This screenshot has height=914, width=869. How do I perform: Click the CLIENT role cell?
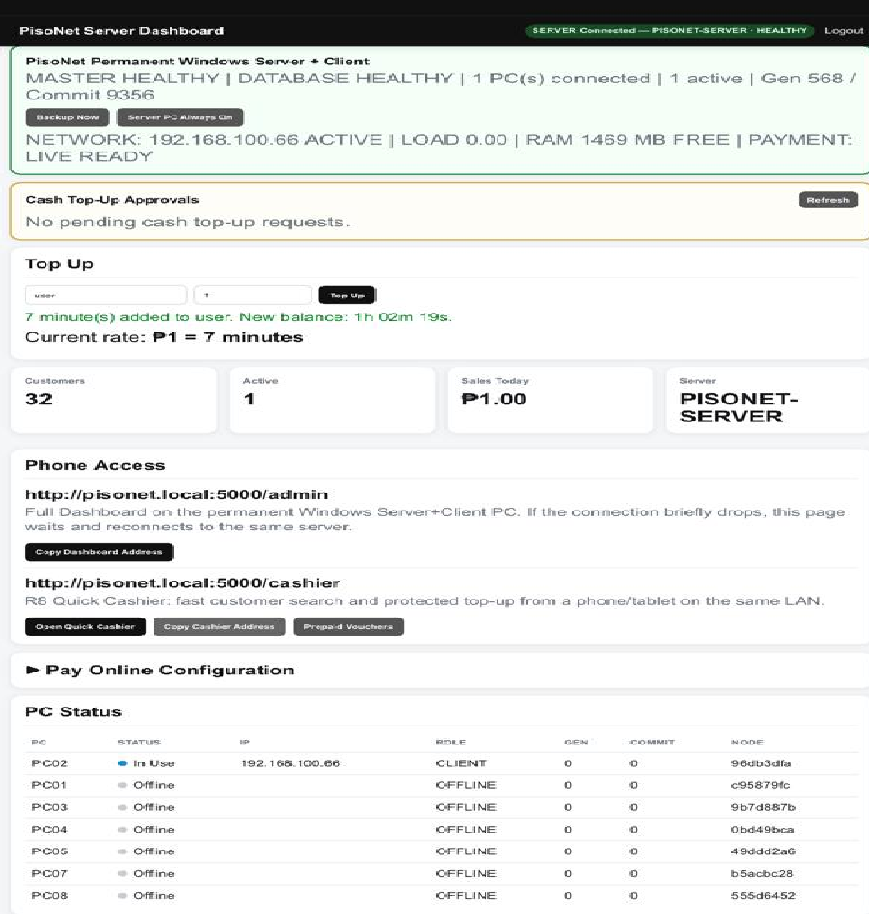pyautogui.click(x=461, y=763)
